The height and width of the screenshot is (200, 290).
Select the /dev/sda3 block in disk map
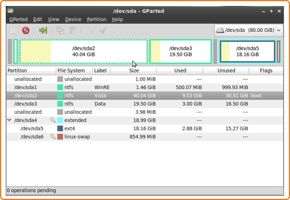(x=181, y=51)
